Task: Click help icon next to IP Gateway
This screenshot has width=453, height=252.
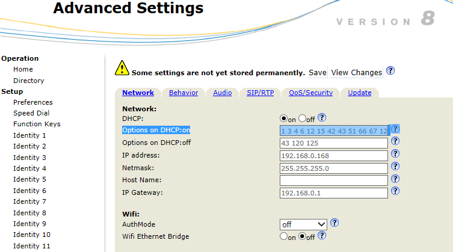Action: click(x=395, y=191)
